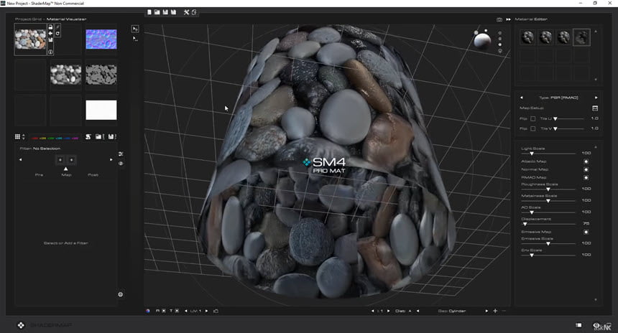
Task: Toggle the Flip checkbox for Tile U
Action: click(x=533, y=118)
